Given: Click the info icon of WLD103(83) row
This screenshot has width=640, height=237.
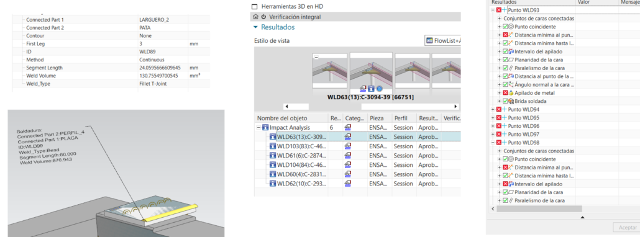Looking at the screenshot, I should (273, 146).
